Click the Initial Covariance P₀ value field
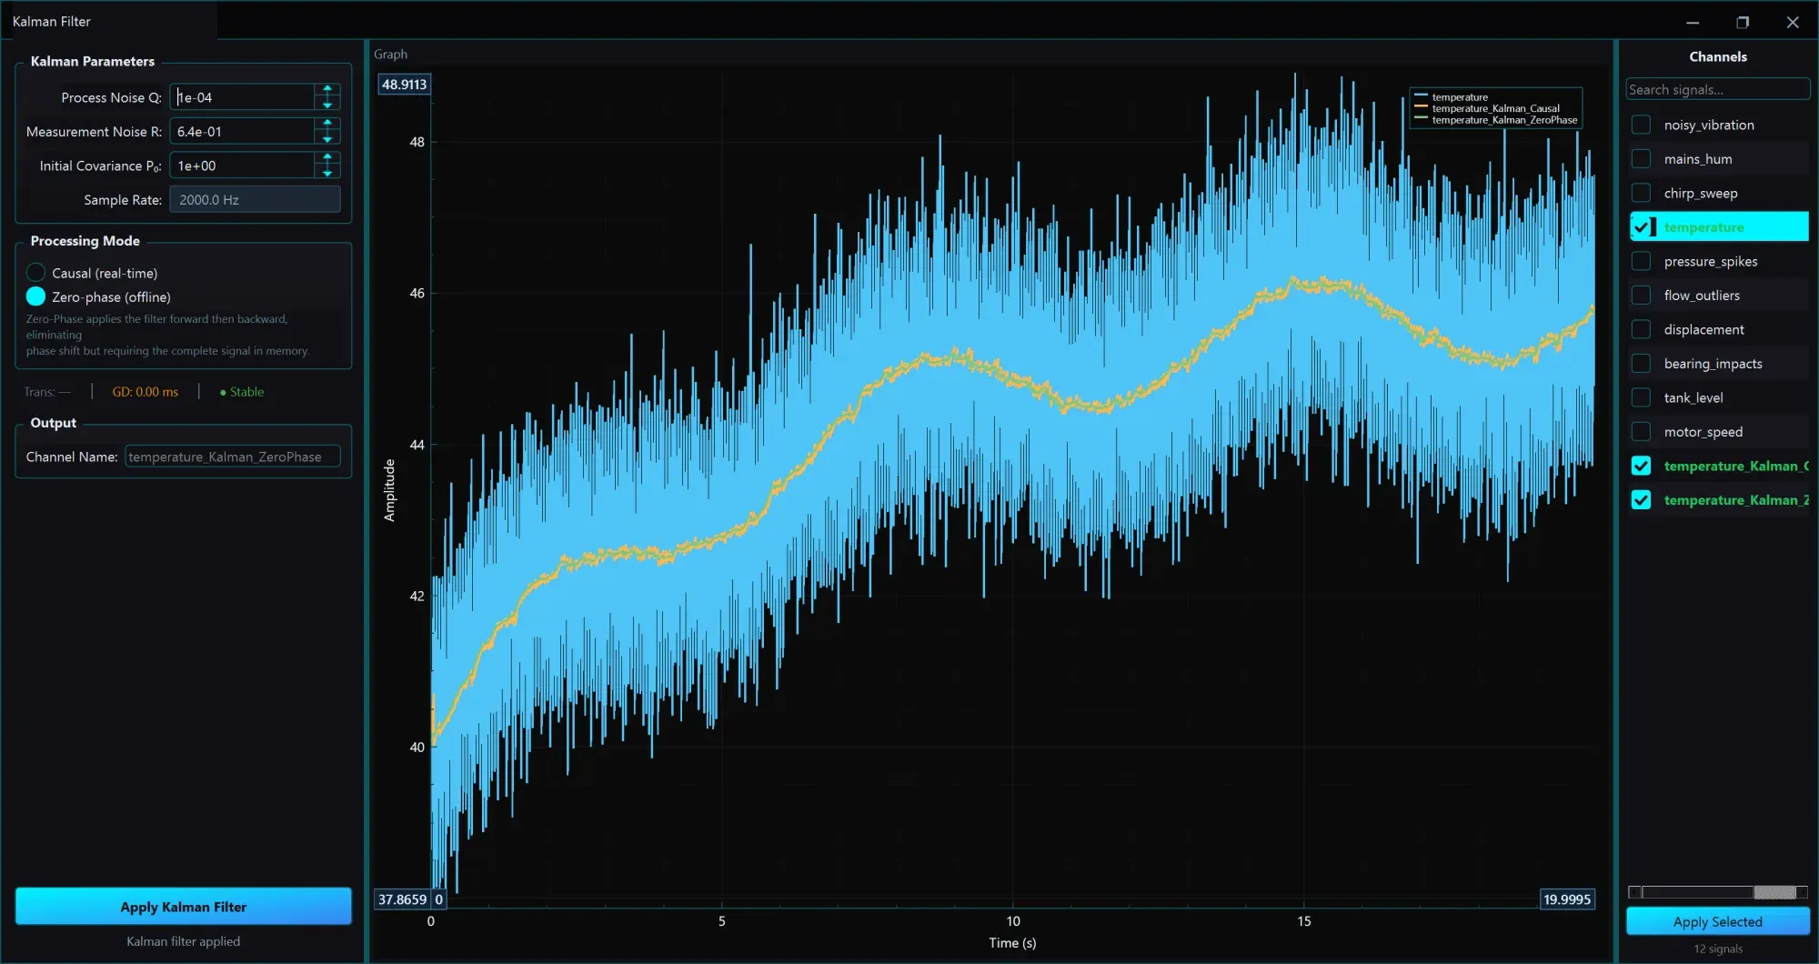This screenshot has width=1819, height=964. [x=242, y=166]
